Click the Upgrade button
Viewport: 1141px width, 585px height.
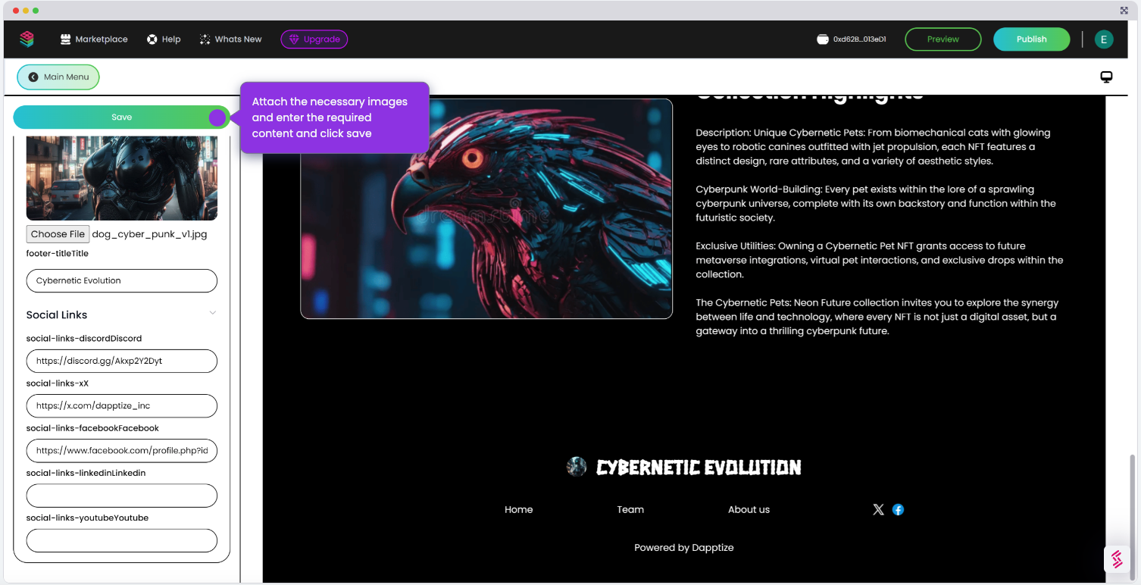pyautogui.click(x=314, y=39)
